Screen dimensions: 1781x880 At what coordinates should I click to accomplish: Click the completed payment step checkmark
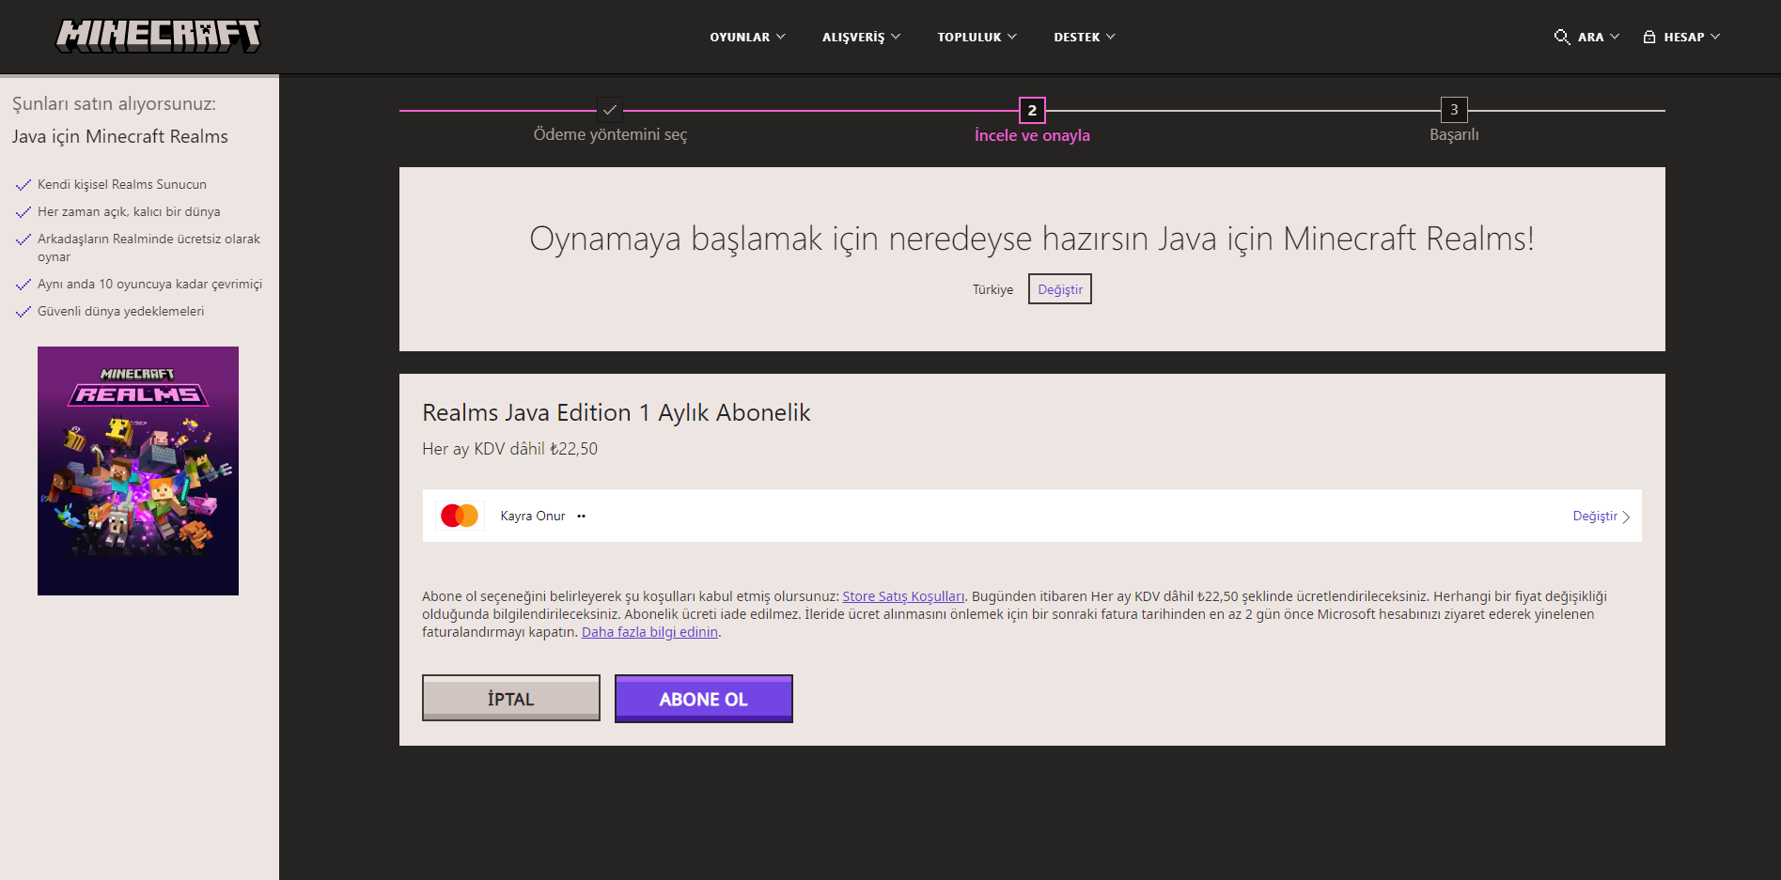(610, 110)
